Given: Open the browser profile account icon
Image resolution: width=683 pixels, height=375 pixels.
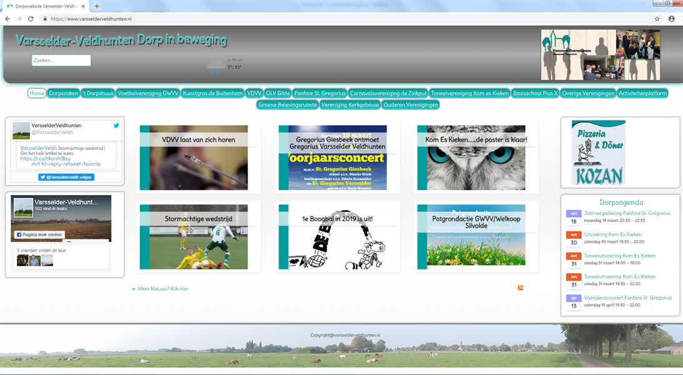Looking at the screenshot, I should [x=672, y=19].
